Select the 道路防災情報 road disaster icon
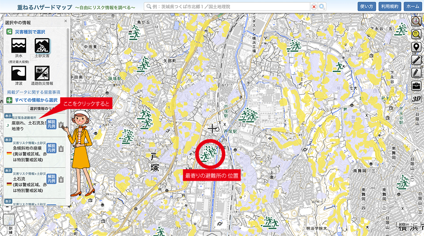The width and height of the screenshot is (424, 236). 42,73
